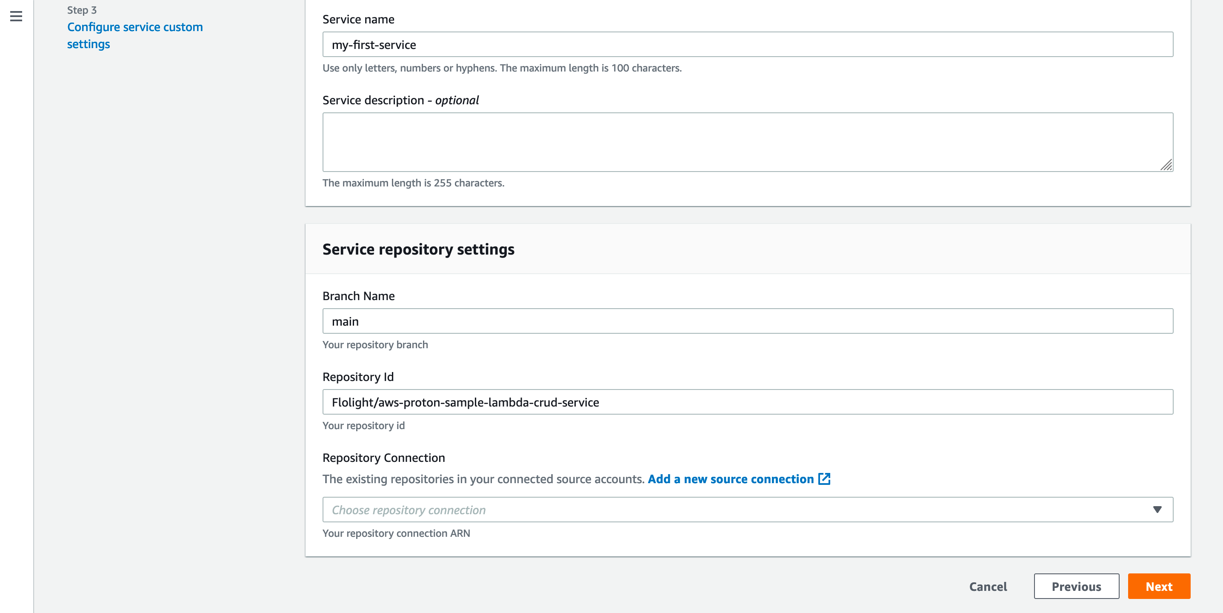1223x613 pixels.
Task: Focus the Service name input field
Action: point(747,45)
